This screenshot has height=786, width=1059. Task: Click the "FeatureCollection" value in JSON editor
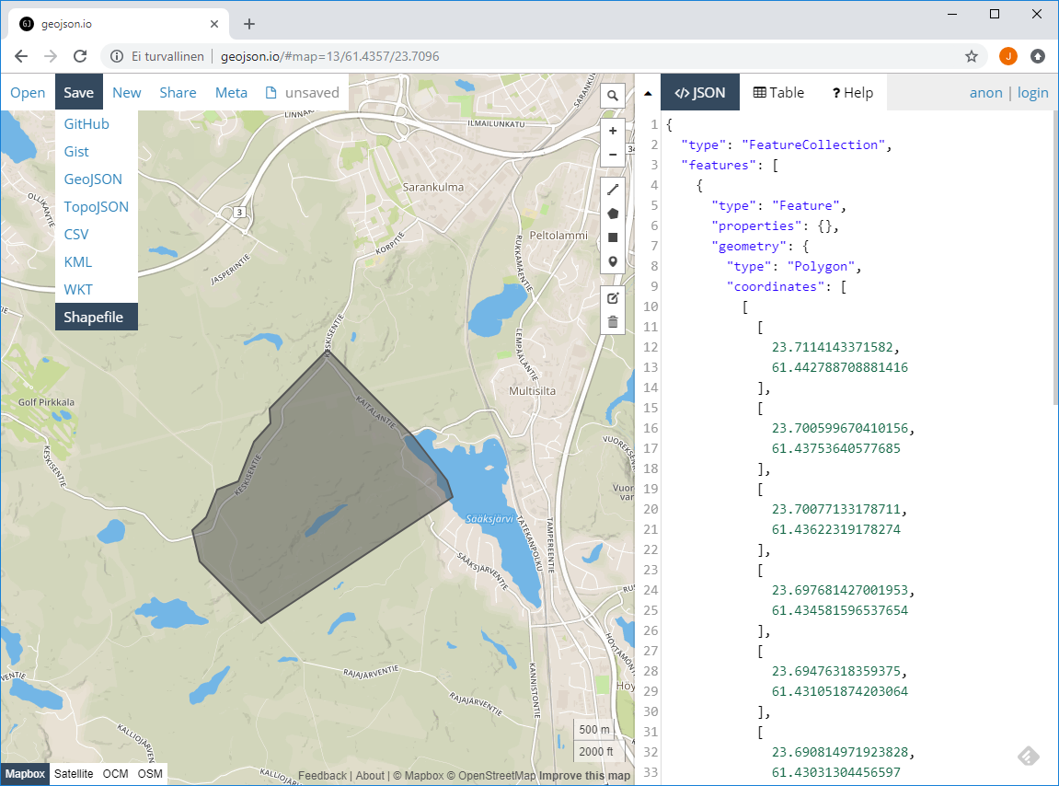[x=813, y=144]
